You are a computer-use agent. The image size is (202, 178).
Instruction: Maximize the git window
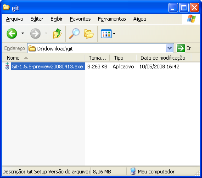(x=184, y=7)
